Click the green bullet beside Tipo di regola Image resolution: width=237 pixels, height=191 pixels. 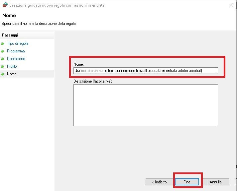point(2,44)
